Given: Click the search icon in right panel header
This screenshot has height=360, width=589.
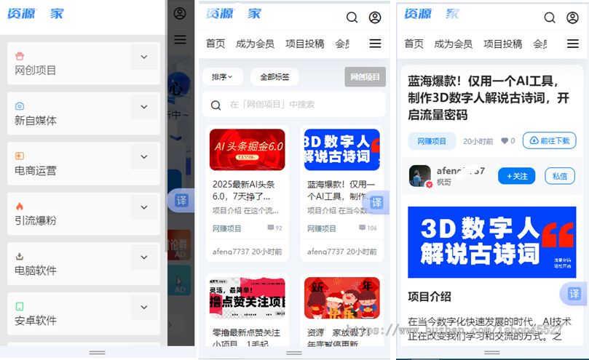Looking at the screenshot, I should coord(550,17).
